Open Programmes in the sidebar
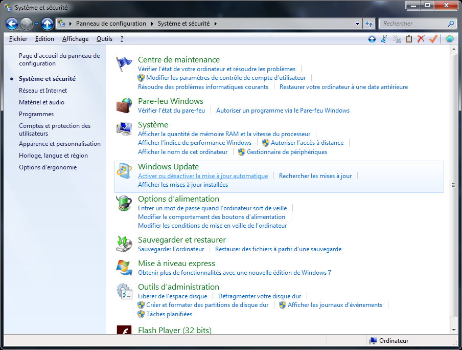This screenshot has height=350, width=462. click(36, 114)
